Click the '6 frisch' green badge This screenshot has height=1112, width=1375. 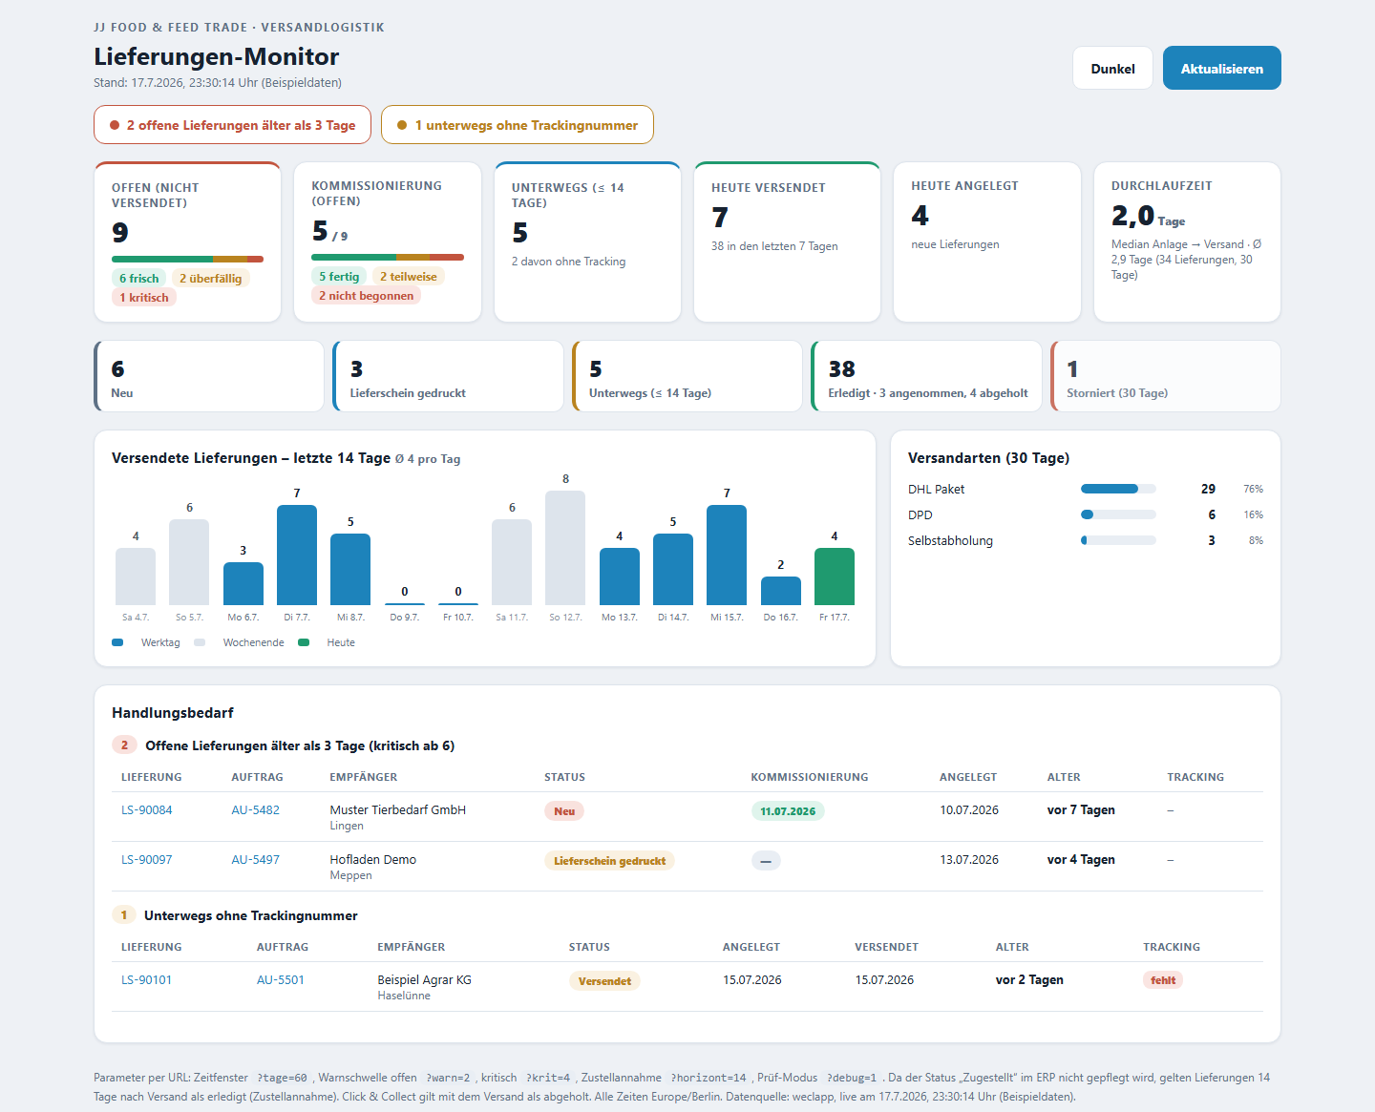pos(139,279)
